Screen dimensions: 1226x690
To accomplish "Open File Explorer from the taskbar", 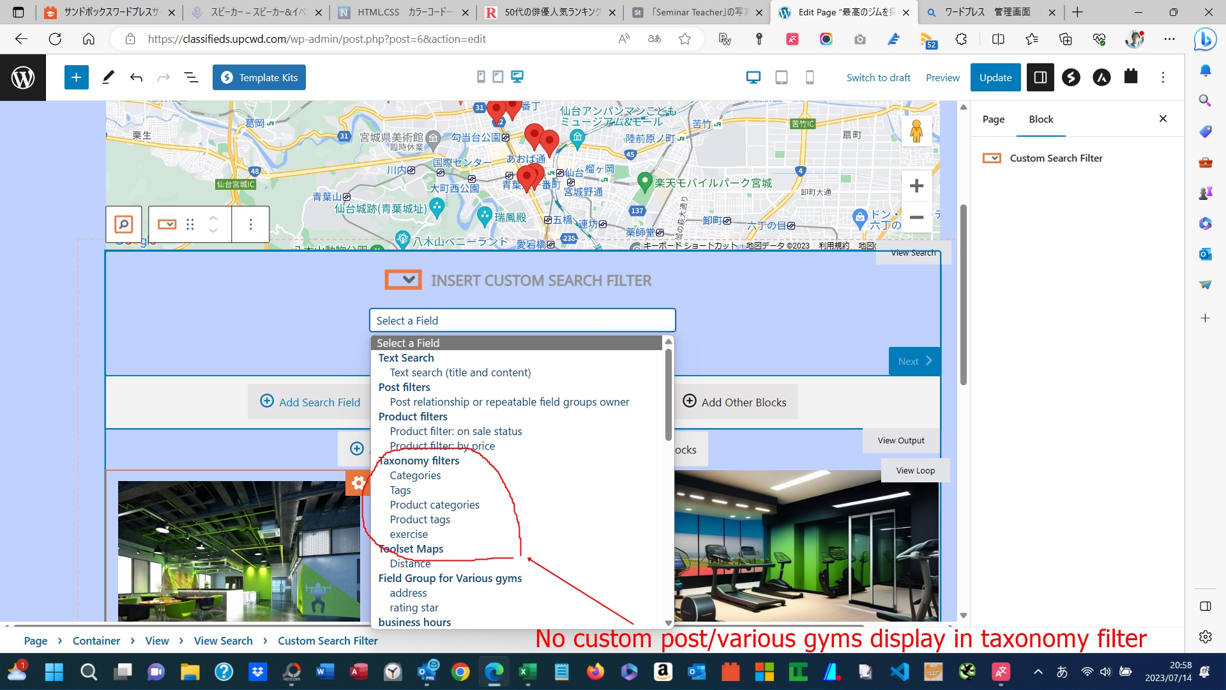I will [x=190, y=671].
